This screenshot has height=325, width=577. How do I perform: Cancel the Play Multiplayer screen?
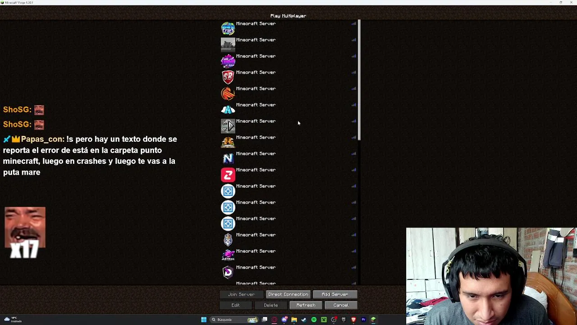(341, 305)
